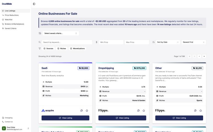This screenshot has width=213, height=132.
Task: Star the Other darts YouTube listing
Action: (201, 111)
